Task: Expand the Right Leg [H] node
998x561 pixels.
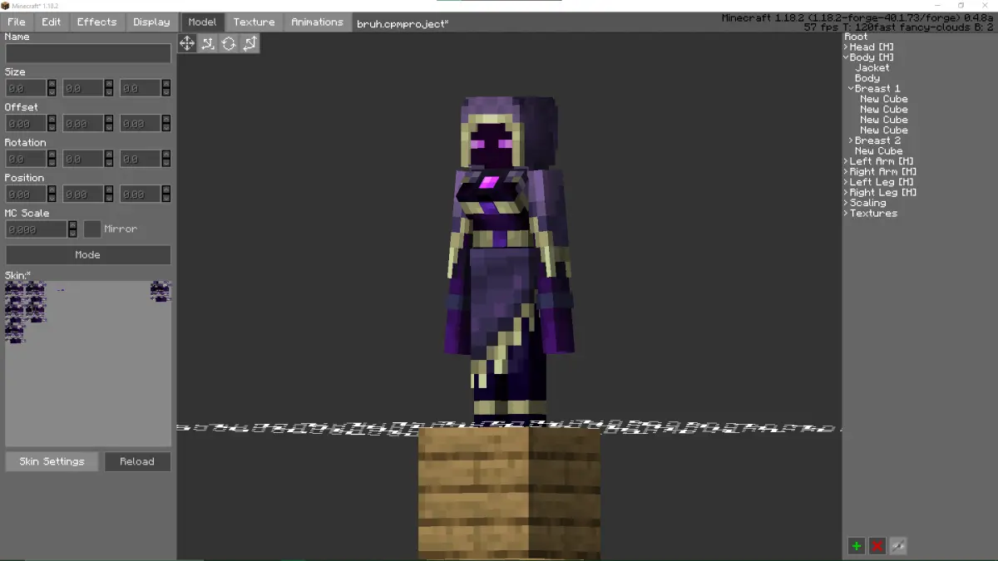Action: [846, 193]
